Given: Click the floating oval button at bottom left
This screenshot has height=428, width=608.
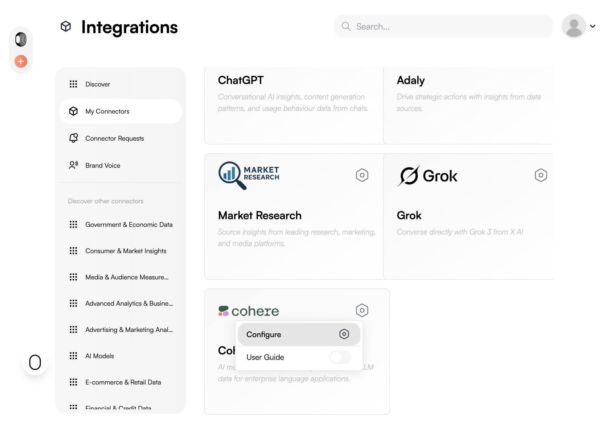Looking at the screenshot, I should coord(35,362).
